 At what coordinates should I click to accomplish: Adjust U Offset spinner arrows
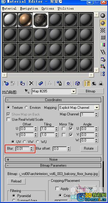tap(36, 129)
